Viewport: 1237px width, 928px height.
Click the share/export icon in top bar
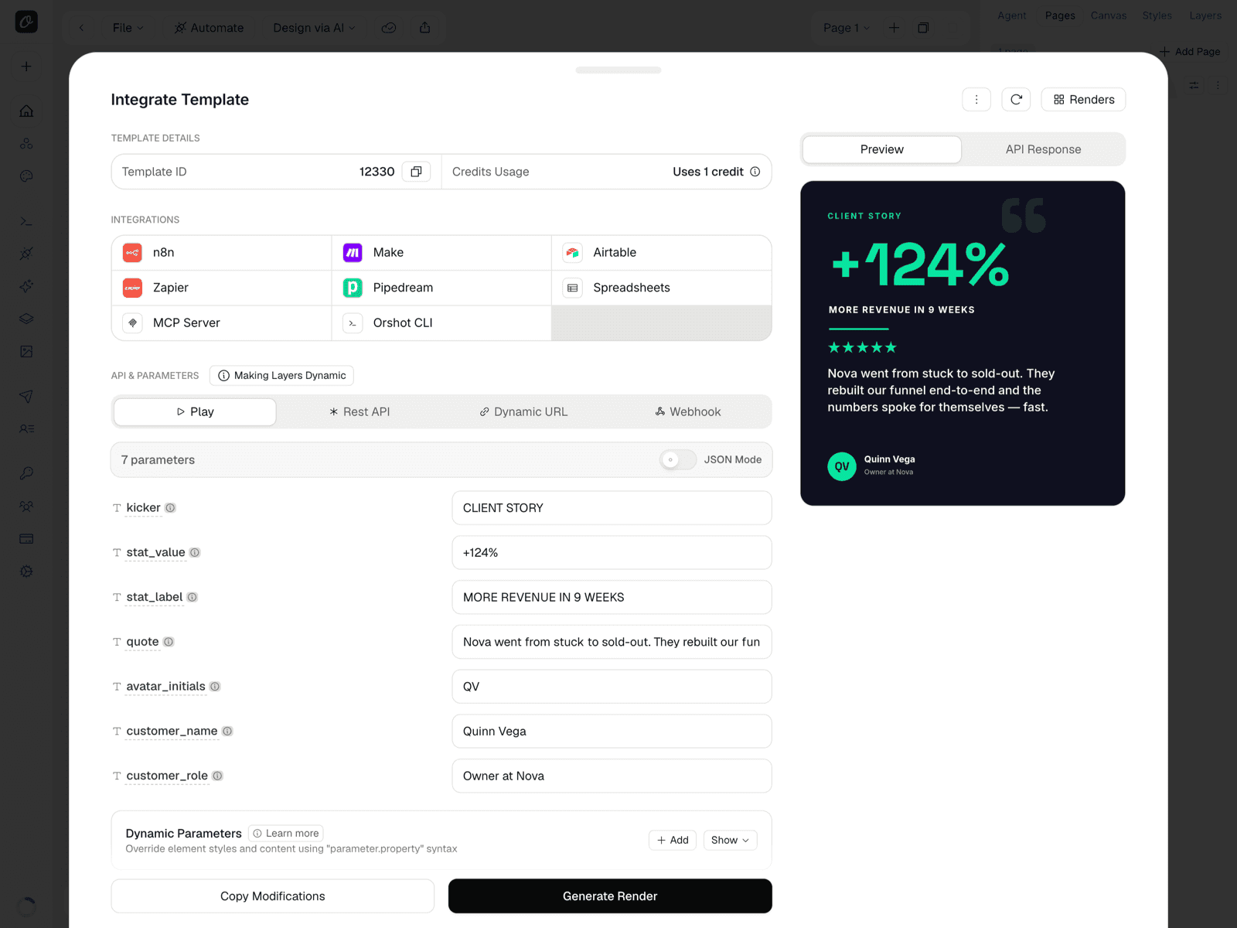pyautogui.click(x=424, y=28)
